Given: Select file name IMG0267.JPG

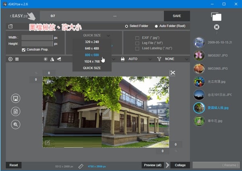Looking at the screenshot, I should tap(218, 55).
